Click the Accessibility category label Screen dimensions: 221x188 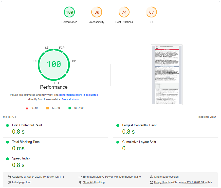click(x=97, y=22)
